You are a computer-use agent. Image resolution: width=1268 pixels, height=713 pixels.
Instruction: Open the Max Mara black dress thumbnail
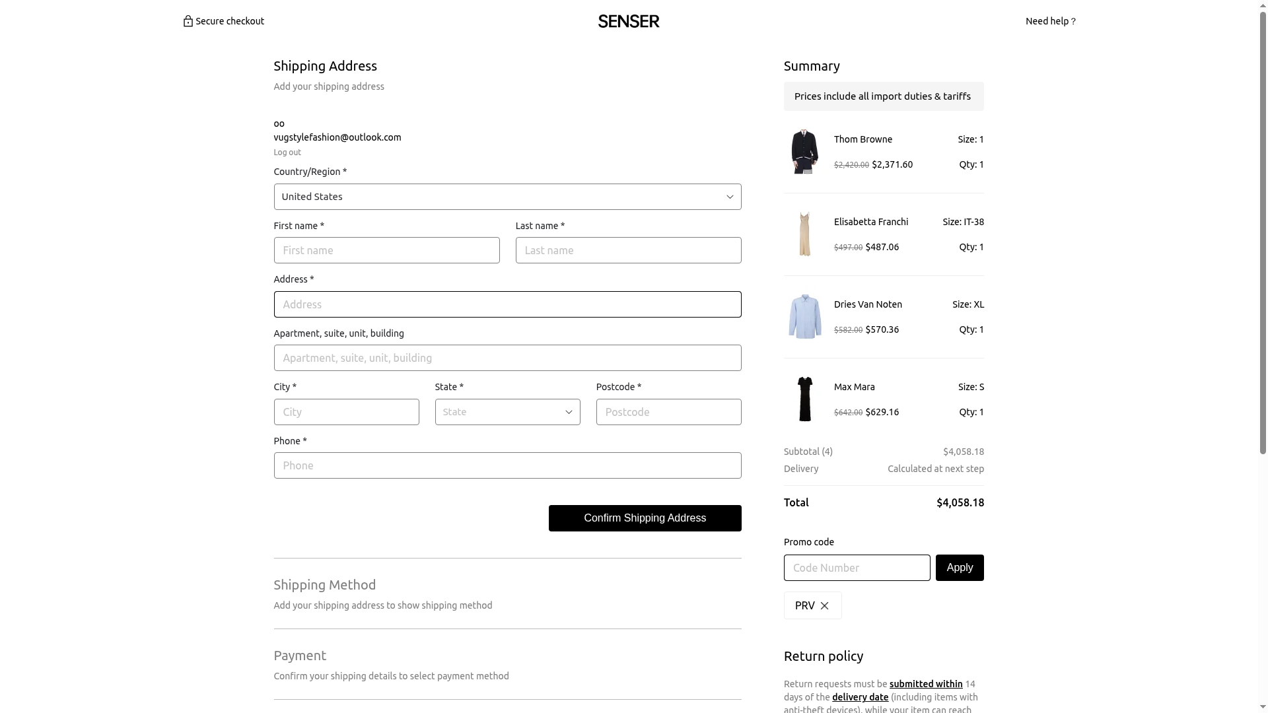pyautogui.click(x=804, y=399)
